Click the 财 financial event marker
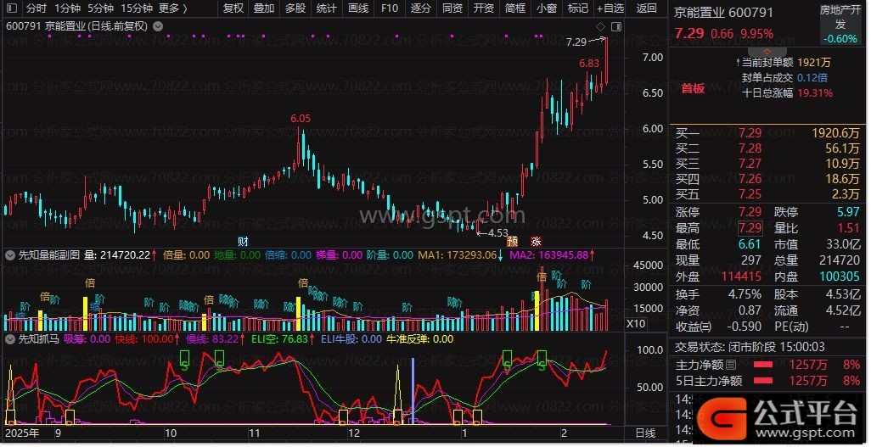The height and width of the screenshot is (447, 871). tap(243, 241)
